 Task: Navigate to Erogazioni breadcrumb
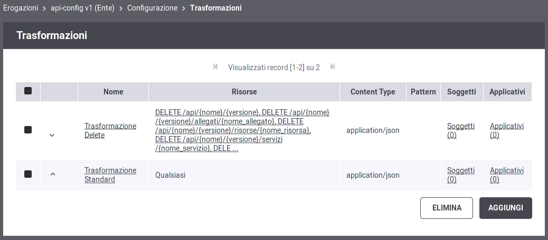click(x=21, y=8)
